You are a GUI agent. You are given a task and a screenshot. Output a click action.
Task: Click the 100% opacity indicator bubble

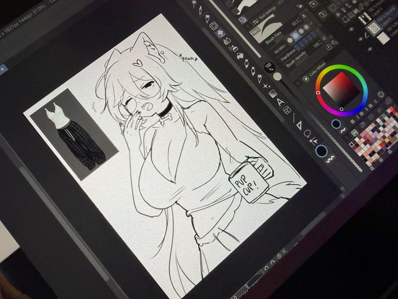(x=269, y=68)
